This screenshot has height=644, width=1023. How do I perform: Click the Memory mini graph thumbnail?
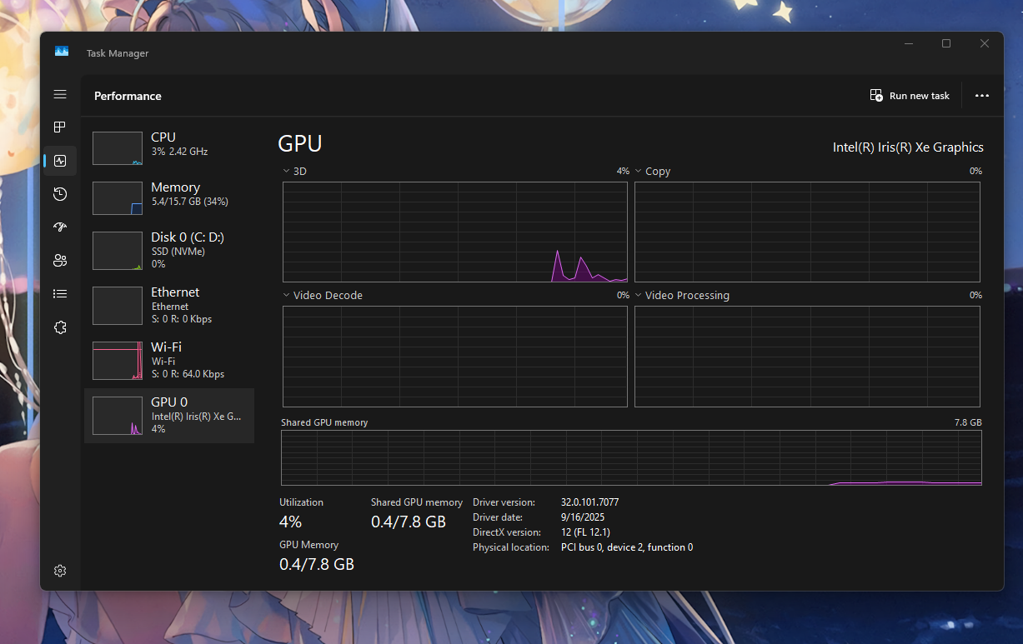[x=118, y=198]
